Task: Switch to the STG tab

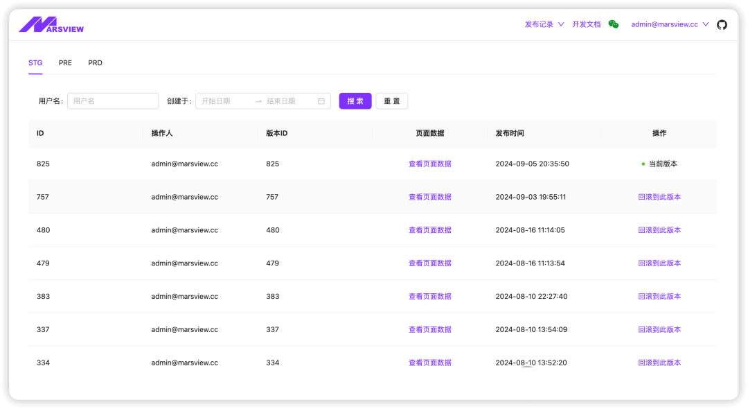Action: coord(35,63)
